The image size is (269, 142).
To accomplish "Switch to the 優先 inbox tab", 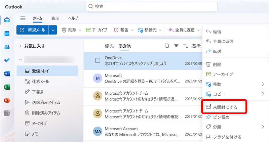I will (x=109, y=46).
